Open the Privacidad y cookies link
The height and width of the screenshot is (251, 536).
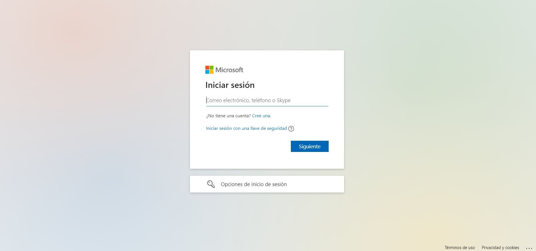(x=500, y=248)
